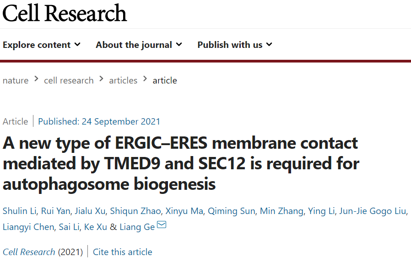View author Shulin Li's details
Viewport: 411px width, 261px height.
coord(19,211)
